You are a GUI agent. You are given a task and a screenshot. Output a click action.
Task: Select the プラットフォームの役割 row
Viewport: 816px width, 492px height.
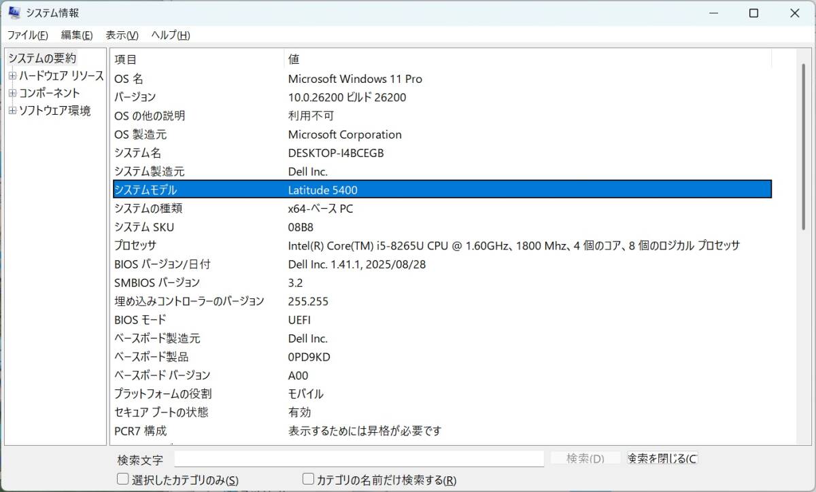[442, 394]
